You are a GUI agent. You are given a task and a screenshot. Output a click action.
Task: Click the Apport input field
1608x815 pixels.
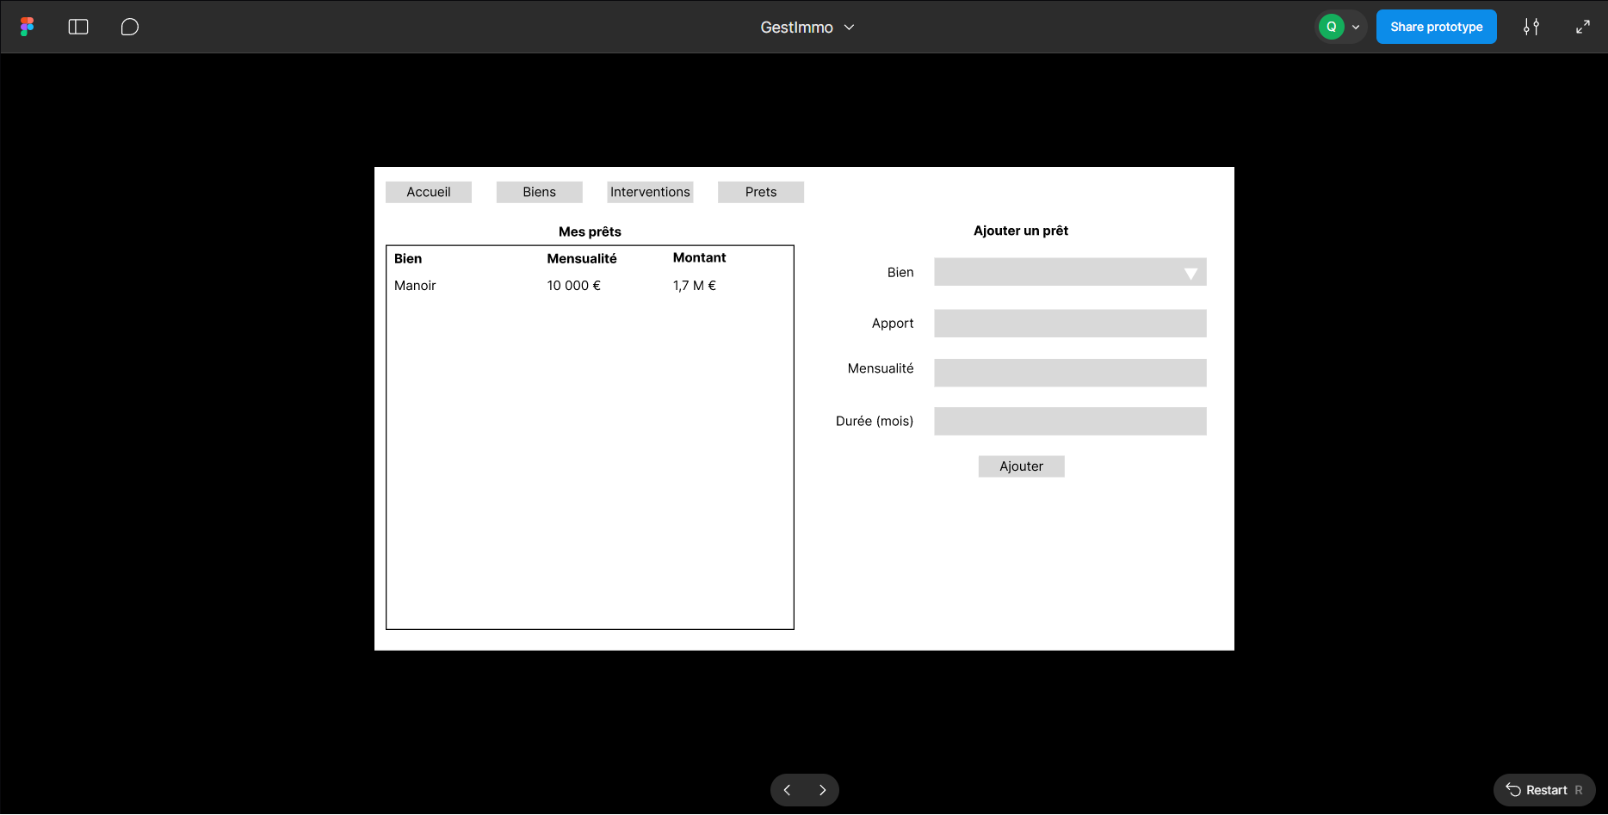point(1070,324)
